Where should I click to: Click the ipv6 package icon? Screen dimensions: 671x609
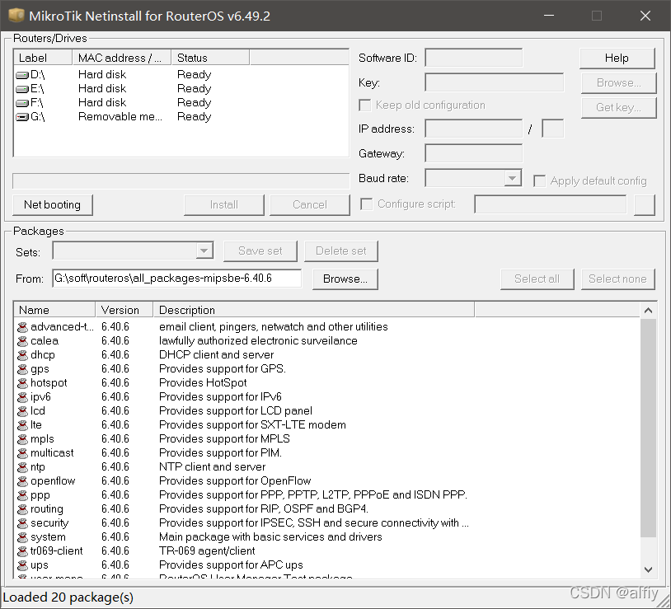(x=22, y=397)
